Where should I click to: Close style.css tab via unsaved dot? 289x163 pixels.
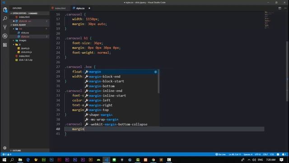[89, 8]
